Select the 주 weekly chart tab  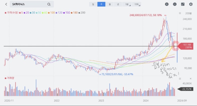(101, 4)
